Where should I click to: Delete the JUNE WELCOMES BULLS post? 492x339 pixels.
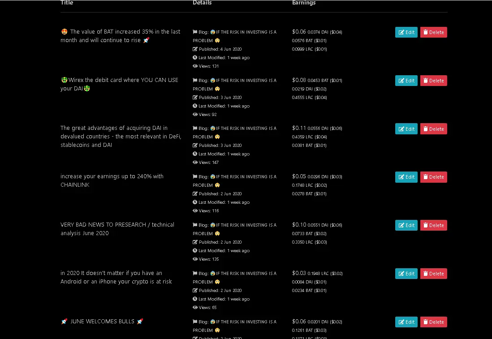(x=434, y=322)
